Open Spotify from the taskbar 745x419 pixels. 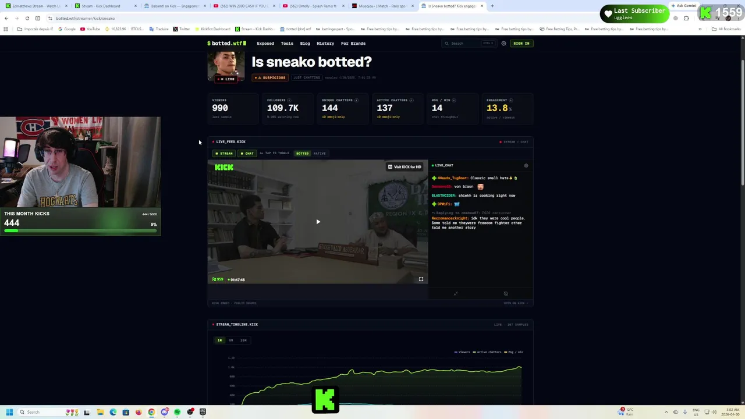pyautogui.click(x=177, y=412)
